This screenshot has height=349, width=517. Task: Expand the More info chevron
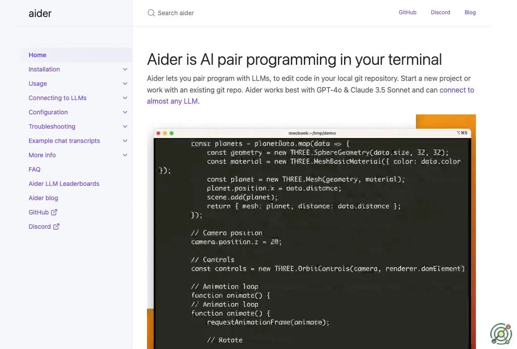pyautogui.click(x=125, y=155)
